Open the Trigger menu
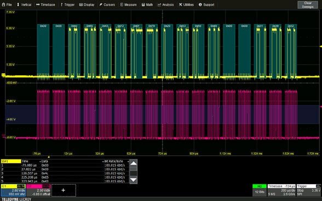Viewport: 322px width, 201px height. (x=67, y=4)
